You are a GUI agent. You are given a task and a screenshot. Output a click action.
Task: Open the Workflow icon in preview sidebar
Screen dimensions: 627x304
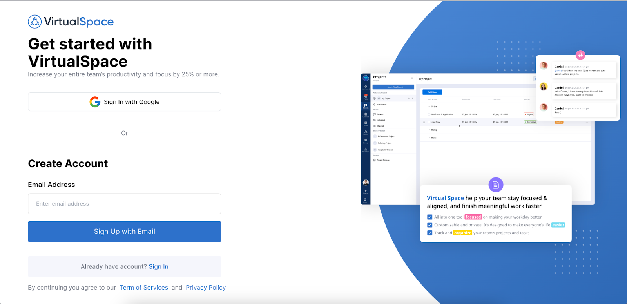(x=366, y=150)
